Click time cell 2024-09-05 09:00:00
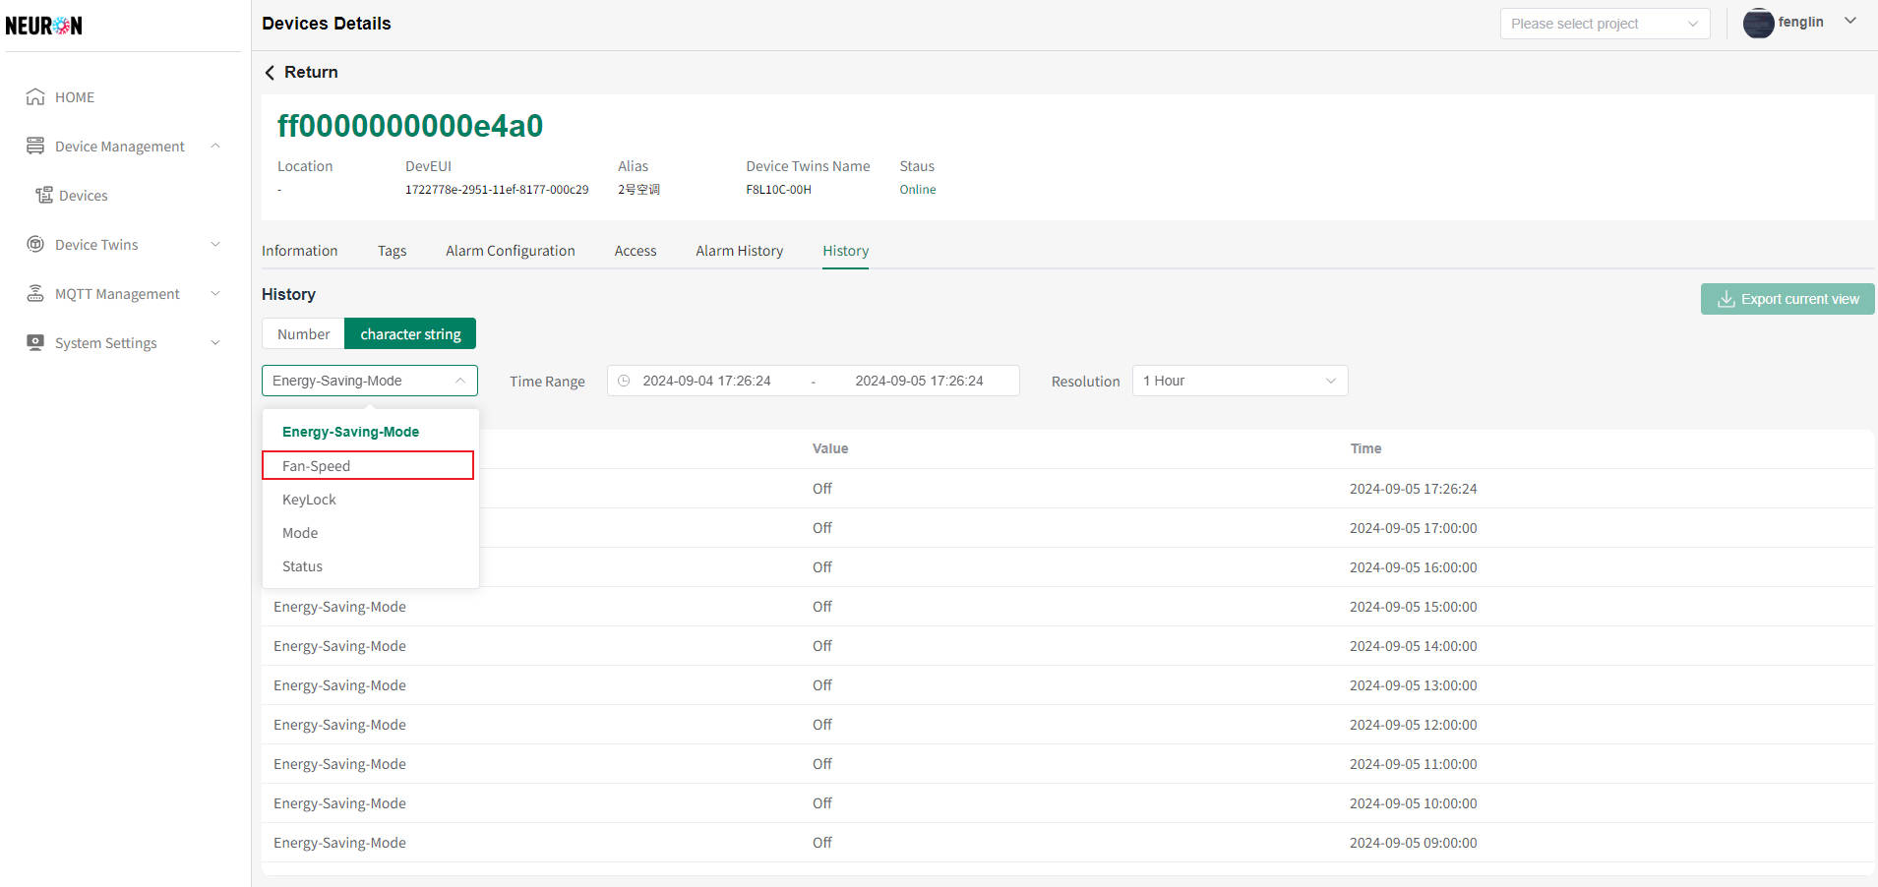This screenshot has width=1878, height=887. coord(1413,843)
